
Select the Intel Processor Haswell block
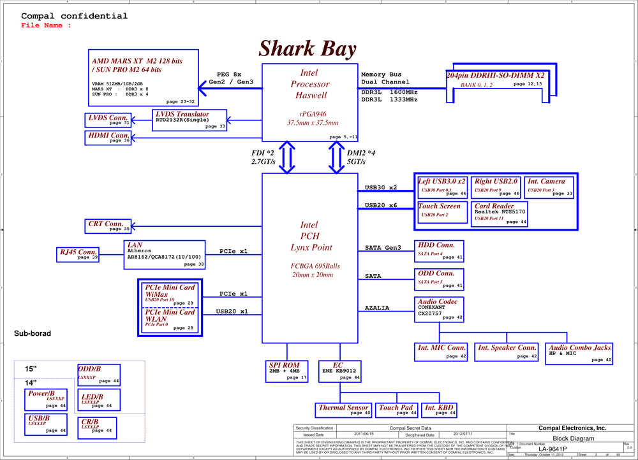click(x=310, y=103)
